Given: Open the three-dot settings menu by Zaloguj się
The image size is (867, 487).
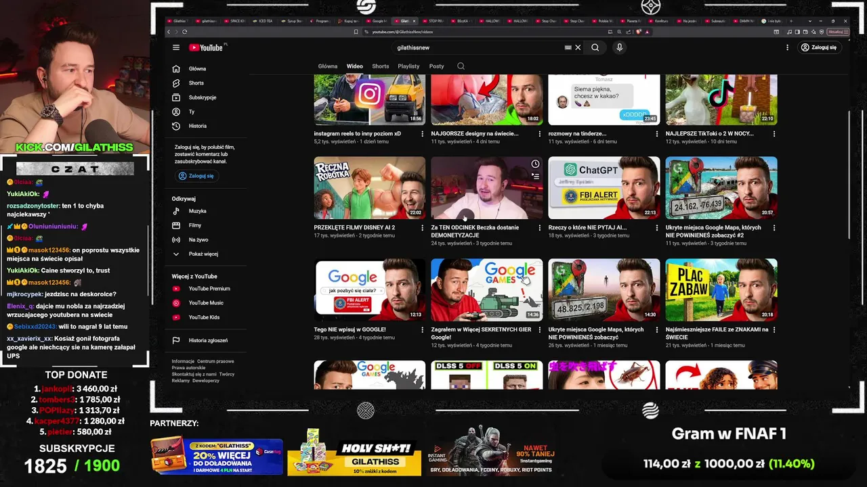Looking at the screenshot, I should (x=787, y=47).
